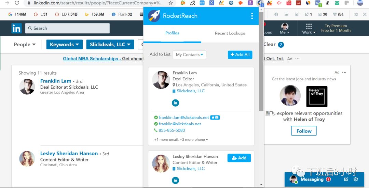Screen dimensions: 369x188
Task: Click phone number 855-855-5080
Action: click(172, 130)
